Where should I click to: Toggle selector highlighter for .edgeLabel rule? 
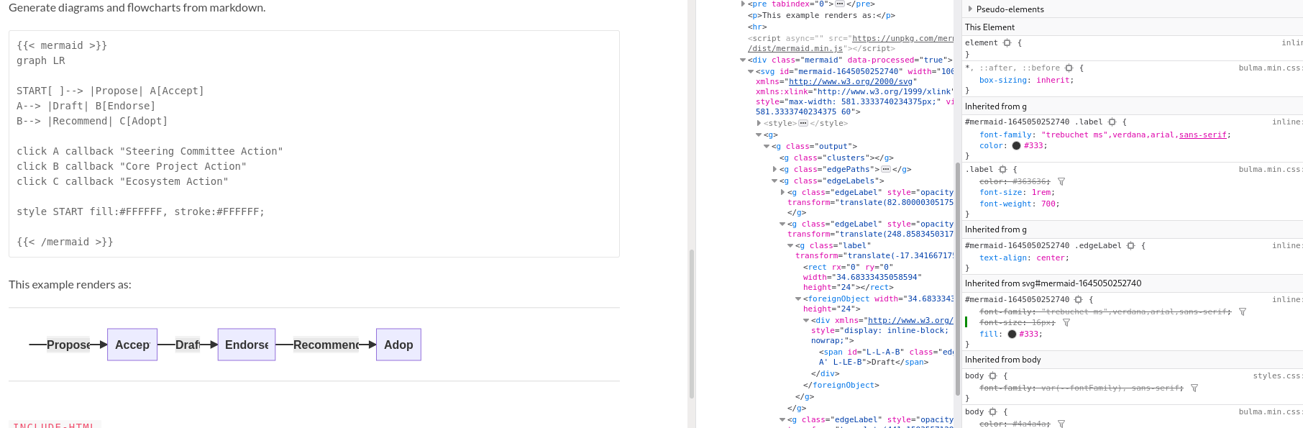pyautogui.click(x=1130, y=246)
